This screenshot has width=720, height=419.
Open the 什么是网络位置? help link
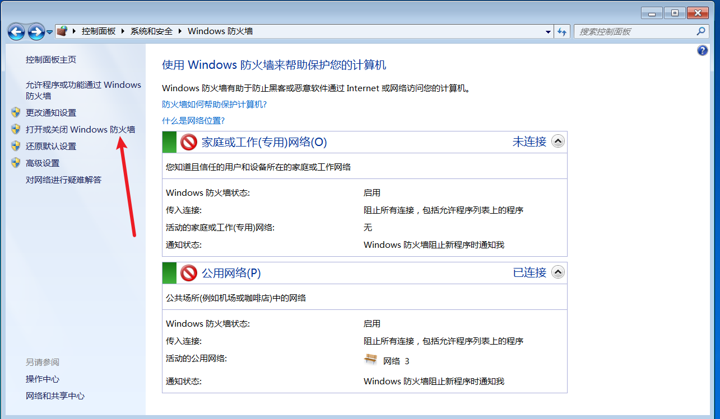tap(193, 120)
